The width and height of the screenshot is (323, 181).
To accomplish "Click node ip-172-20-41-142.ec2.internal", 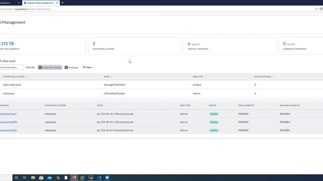I will [115, 122].
